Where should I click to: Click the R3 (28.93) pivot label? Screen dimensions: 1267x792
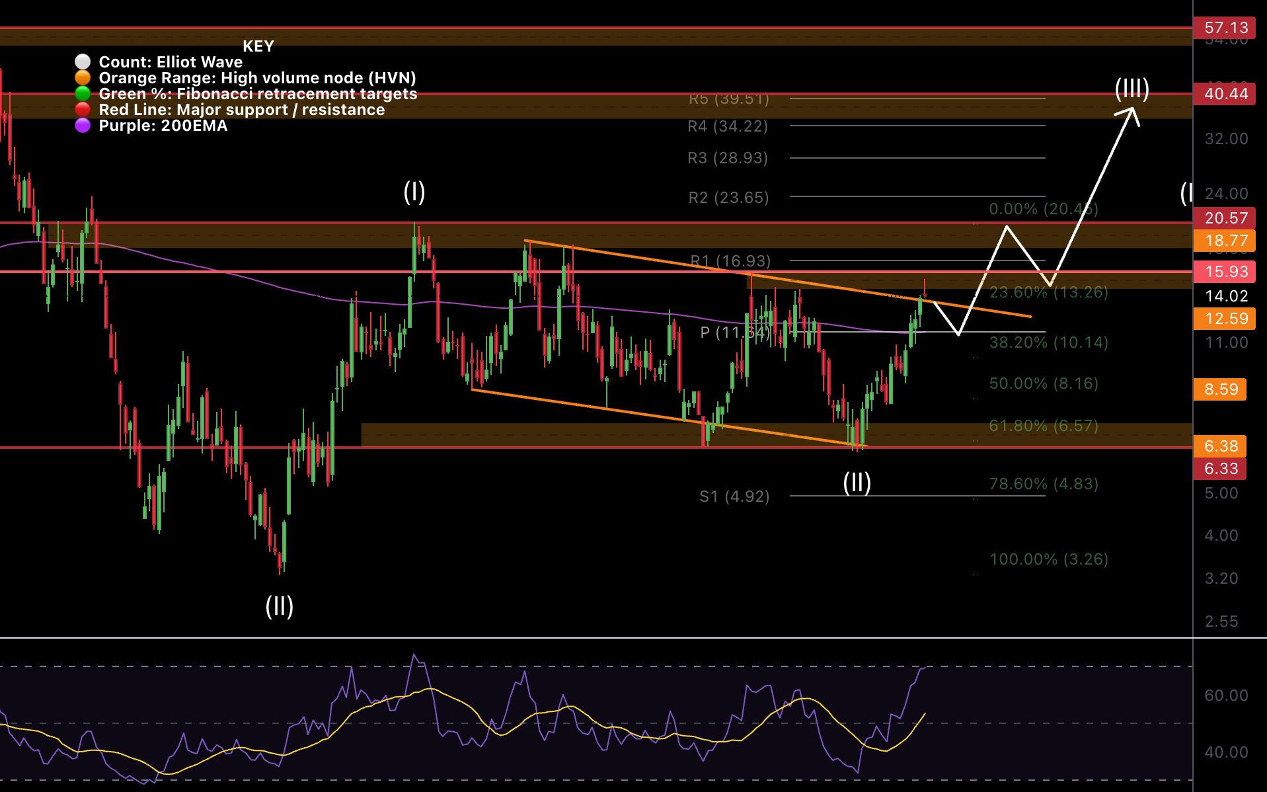pos(728,158)
